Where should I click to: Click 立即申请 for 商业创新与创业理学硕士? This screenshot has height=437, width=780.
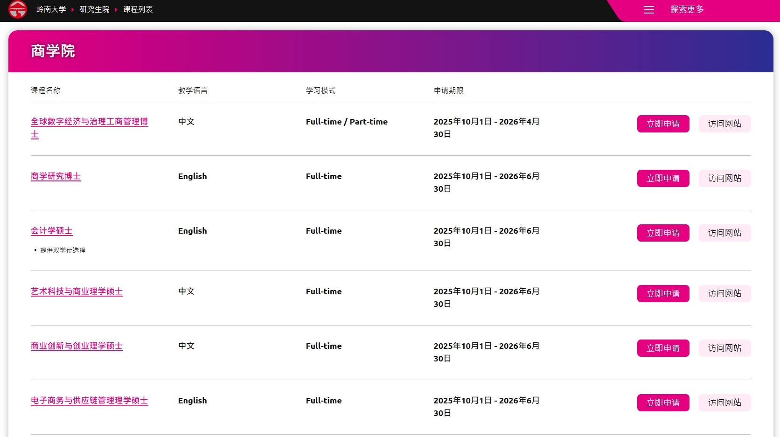pyautogui.click(x=663, y=348)
